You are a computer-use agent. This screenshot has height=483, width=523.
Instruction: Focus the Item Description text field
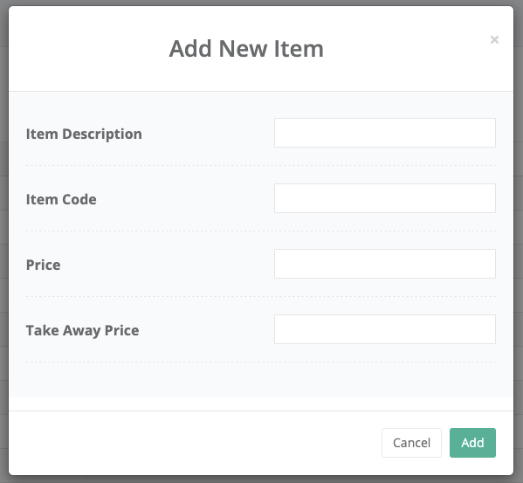385,133
